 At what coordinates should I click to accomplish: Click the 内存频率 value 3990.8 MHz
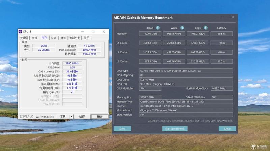coord(72,63)
